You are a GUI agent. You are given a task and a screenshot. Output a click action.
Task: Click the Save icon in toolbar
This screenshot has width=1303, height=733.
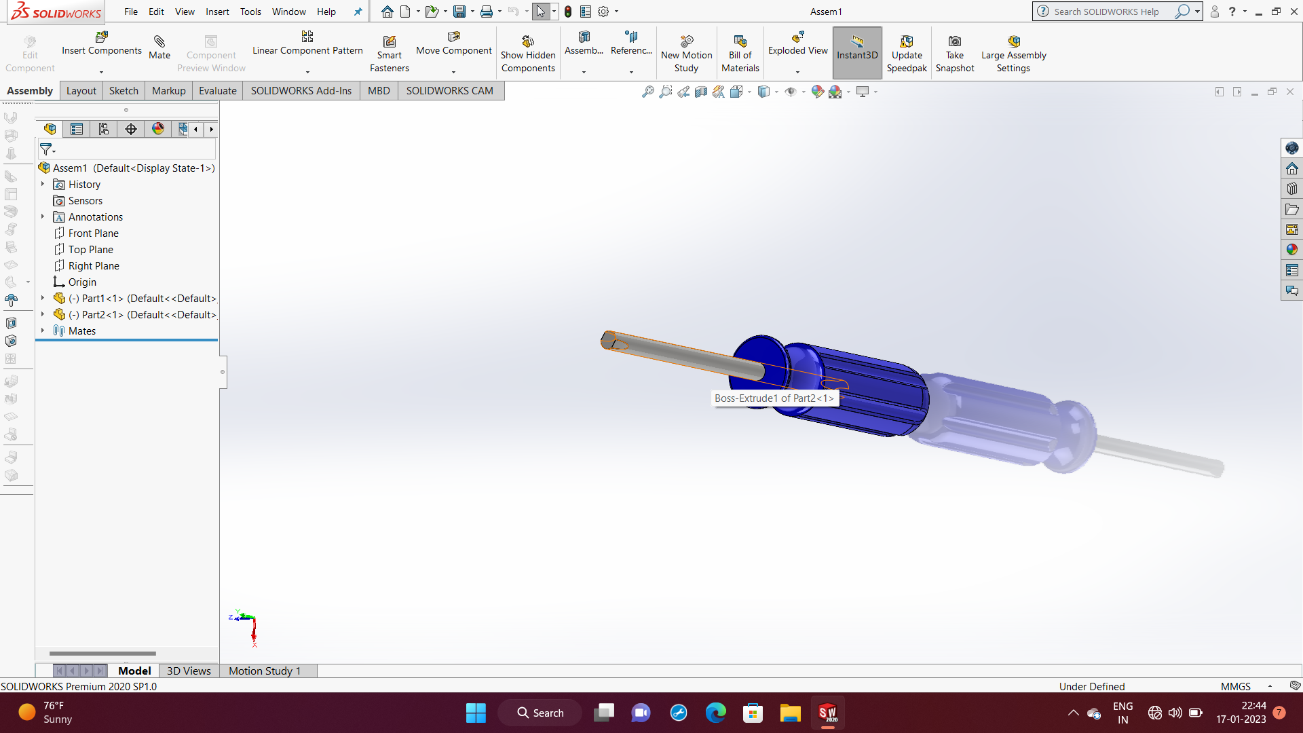pos(459,12)
